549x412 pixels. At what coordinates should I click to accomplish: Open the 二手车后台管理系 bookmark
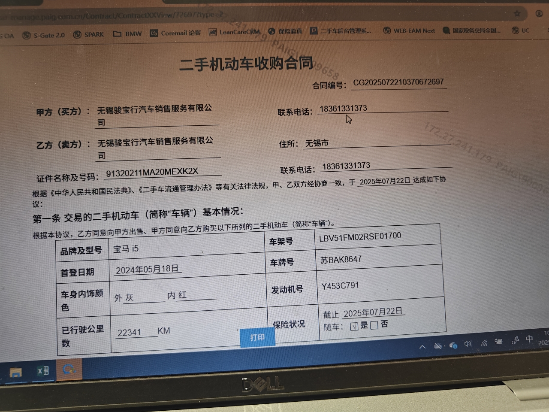pos(341,30)
